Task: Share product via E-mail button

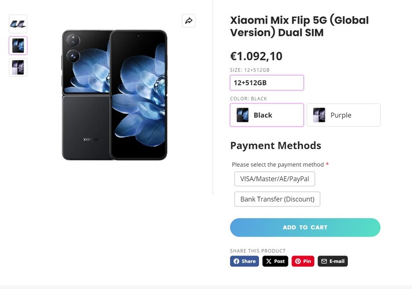Action: click(x=333, y=261)
